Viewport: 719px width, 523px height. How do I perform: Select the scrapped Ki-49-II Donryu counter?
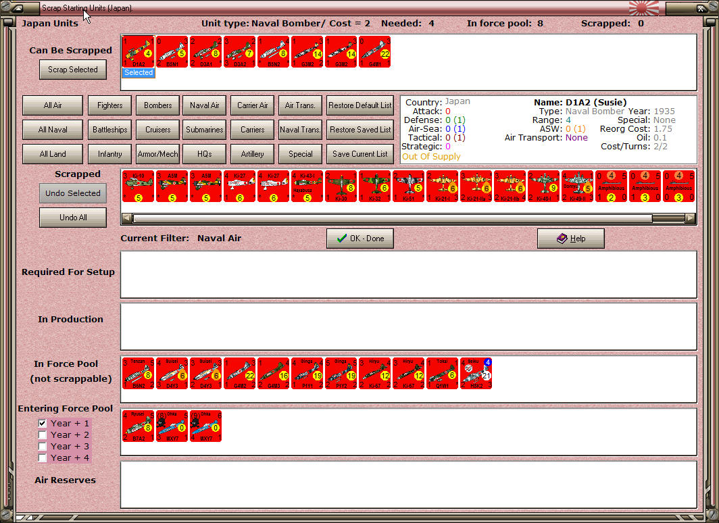pyautogui.click(x=578, y=186)
